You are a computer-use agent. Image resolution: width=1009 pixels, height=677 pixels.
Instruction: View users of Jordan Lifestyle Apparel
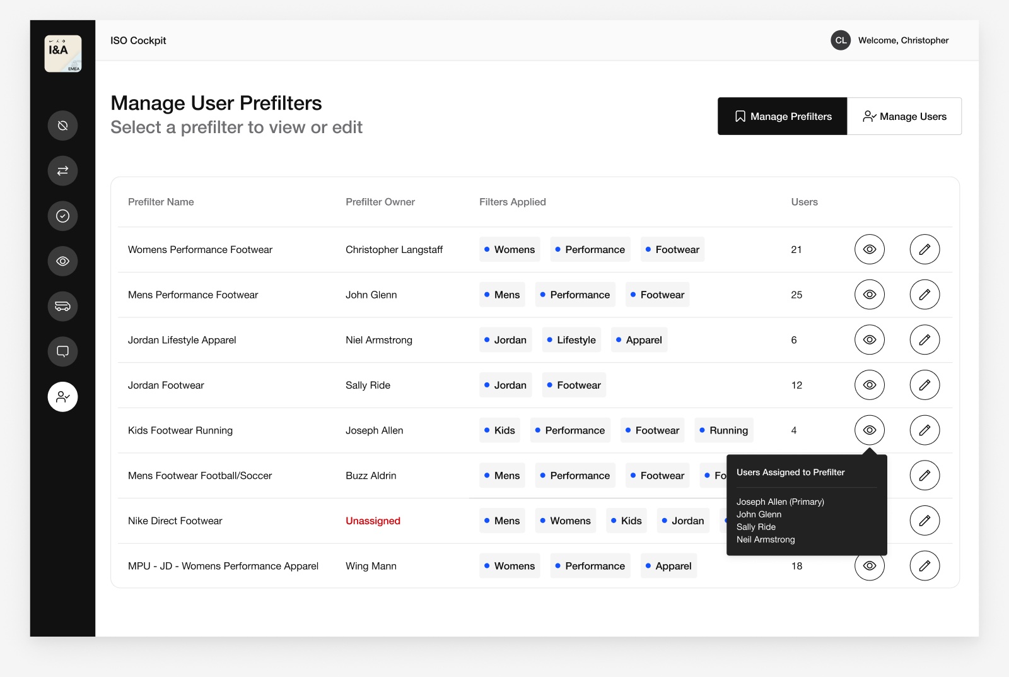870,340
